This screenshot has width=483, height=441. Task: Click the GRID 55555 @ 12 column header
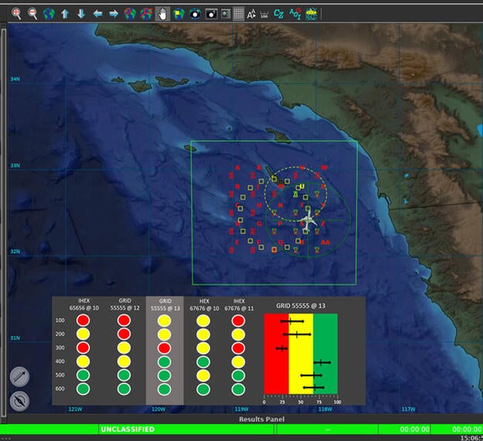[x=124, y=304]
